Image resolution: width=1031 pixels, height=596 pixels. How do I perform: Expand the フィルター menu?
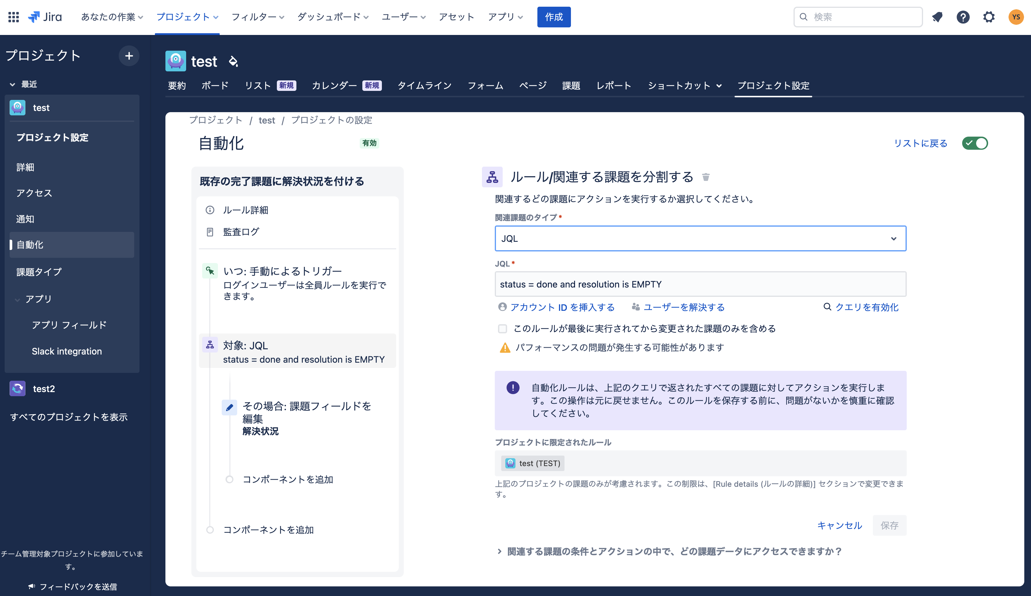coord(258,17)
